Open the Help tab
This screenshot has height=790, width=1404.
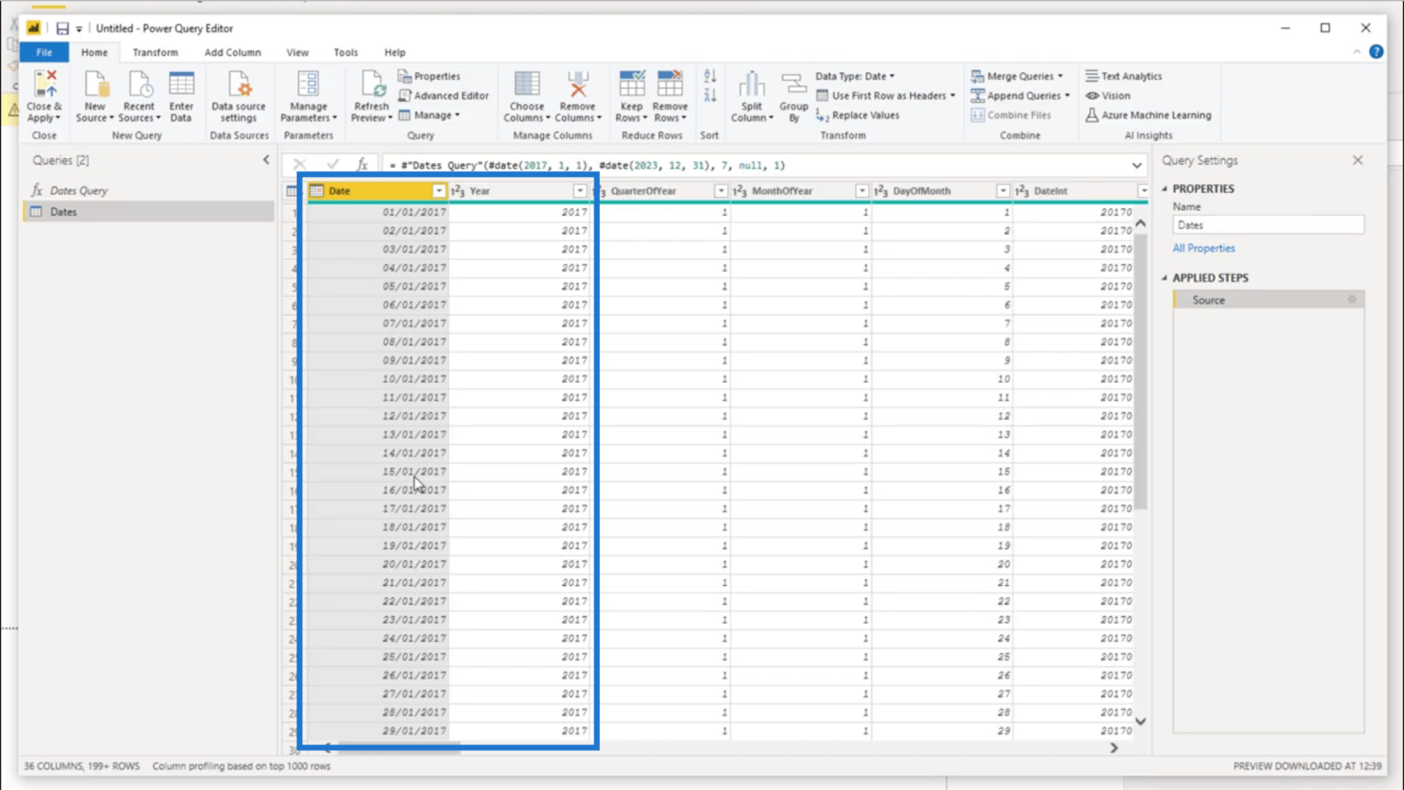[x=394, y=52]
